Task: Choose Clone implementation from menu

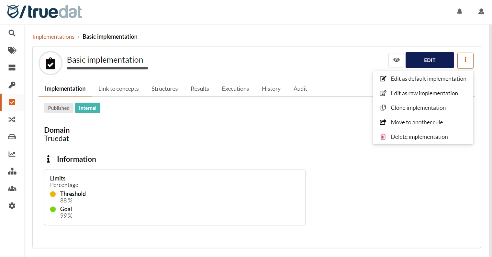Action: click(x=418, y=108)
